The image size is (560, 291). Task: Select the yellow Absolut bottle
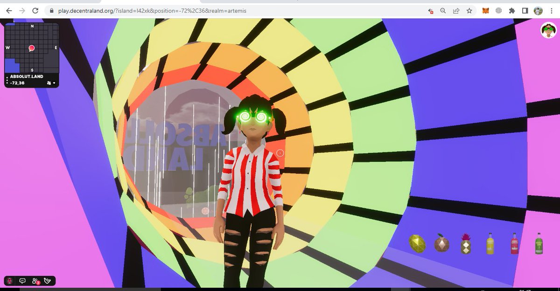click(x=490, y=243)
